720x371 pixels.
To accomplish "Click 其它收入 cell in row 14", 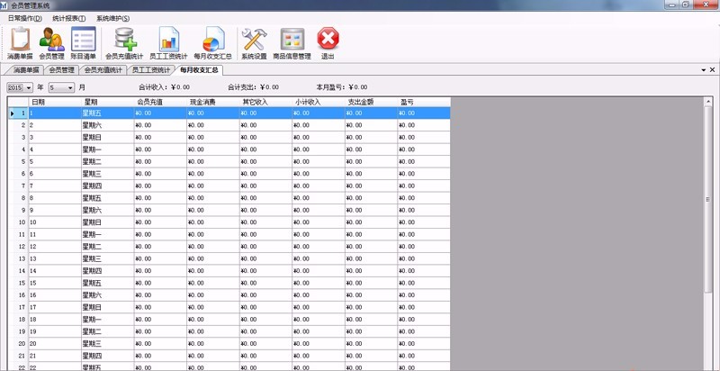I will pyautogui.click(x=265, y=271).
